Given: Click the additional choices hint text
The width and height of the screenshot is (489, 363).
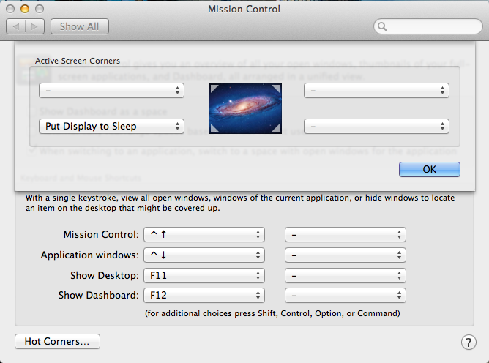Looking at the screenshot, I should click(272, 313).
